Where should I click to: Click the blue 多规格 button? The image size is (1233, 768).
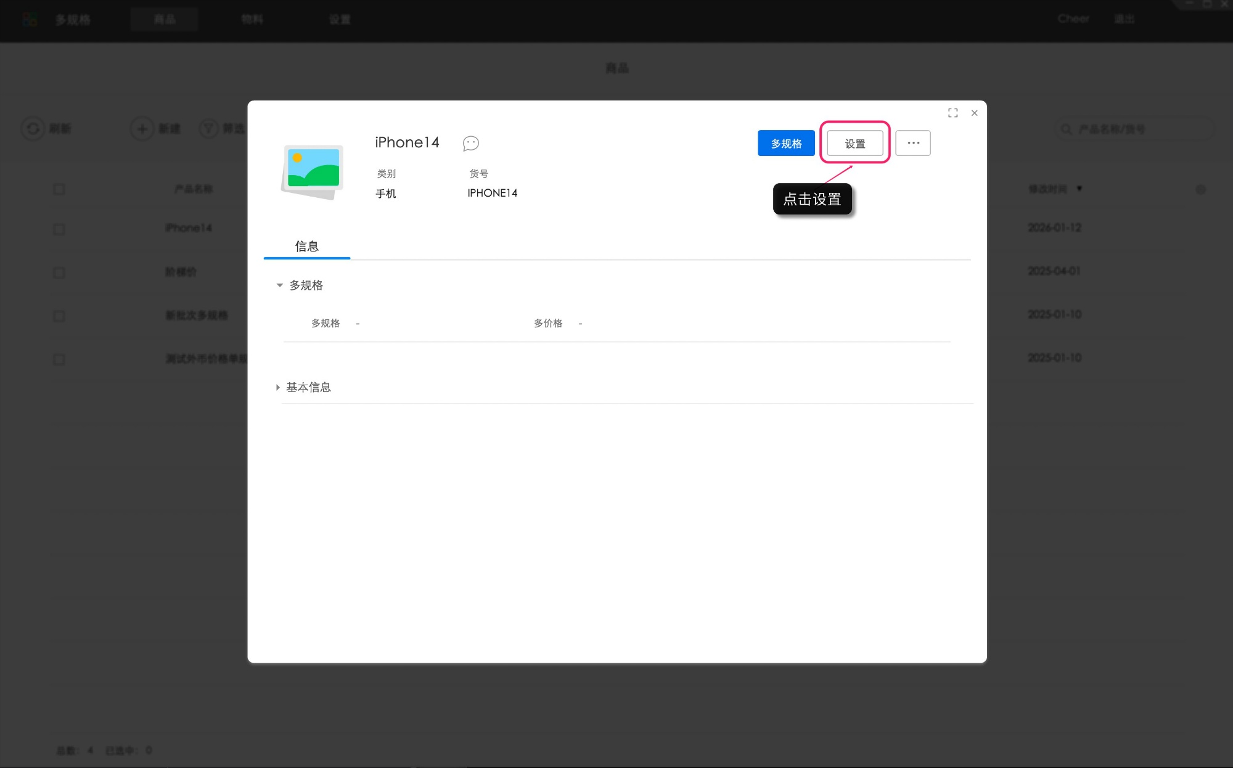tap(786, 143)
